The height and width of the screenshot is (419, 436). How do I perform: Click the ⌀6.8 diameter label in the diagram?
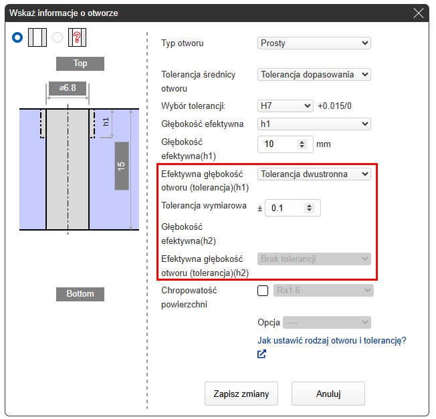coord(67,88)
